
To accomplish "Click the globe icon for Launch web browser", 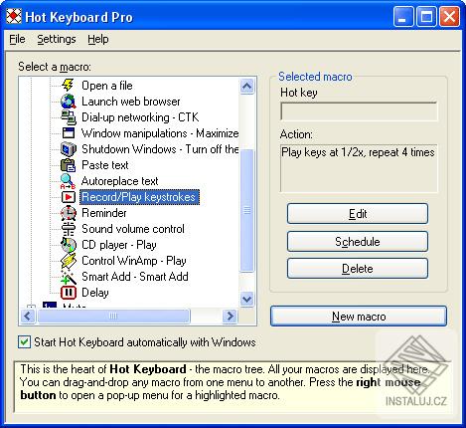I will [x=69, y=102].
